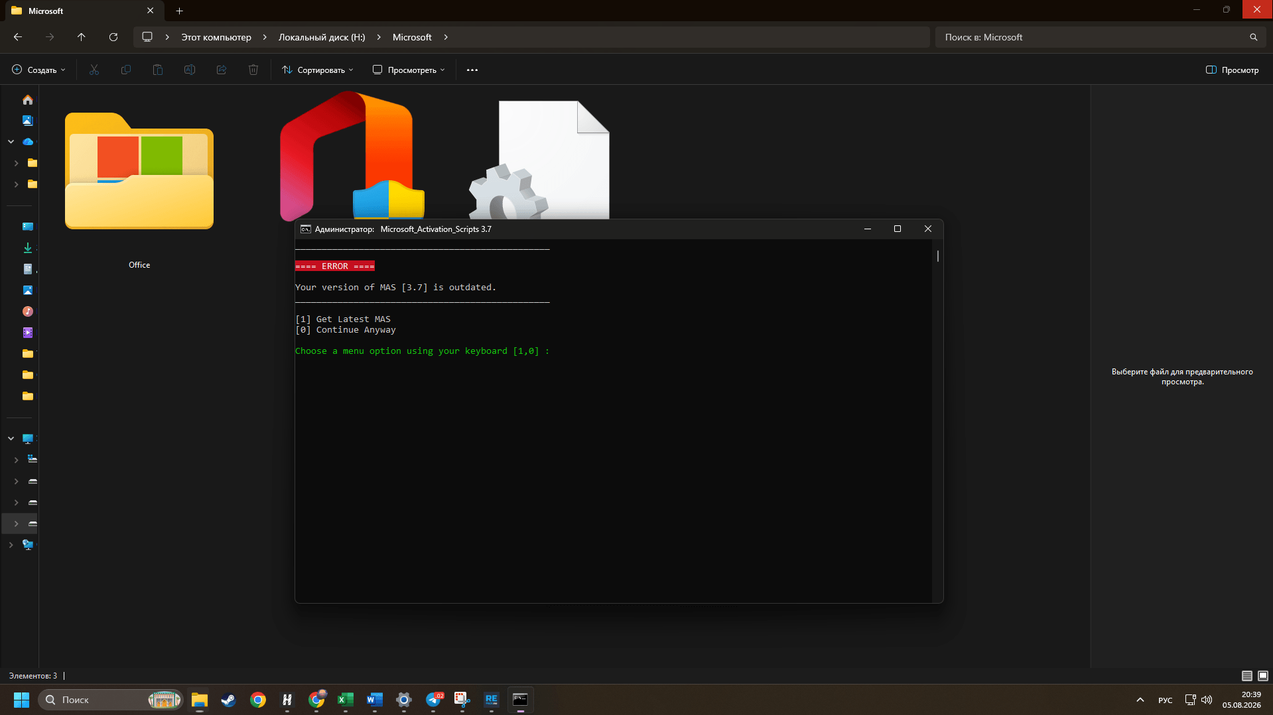Open the clock and date panel
Image resolution: width=1273 pixels, height=715 pixels.
1242,700
